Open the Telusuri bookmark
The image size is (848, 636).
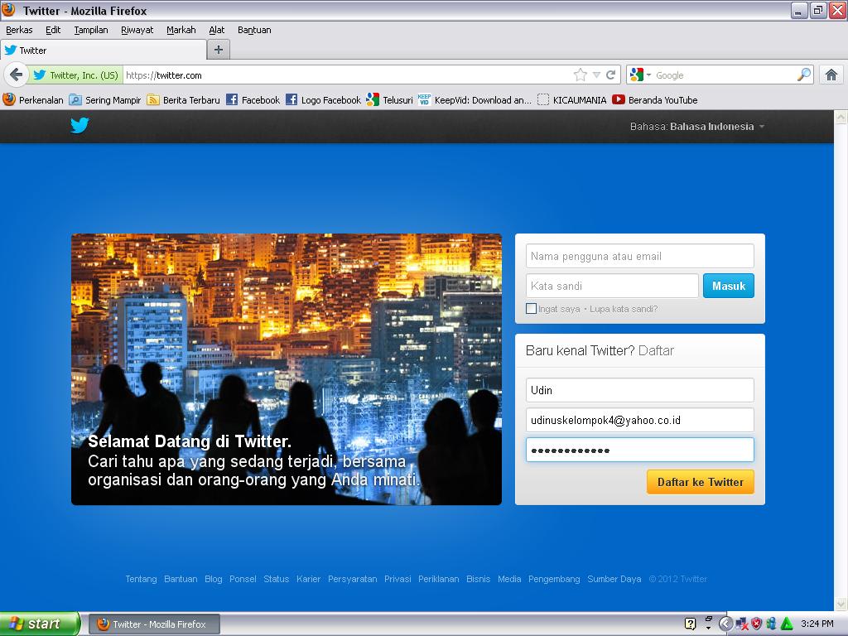click(389, 99)
